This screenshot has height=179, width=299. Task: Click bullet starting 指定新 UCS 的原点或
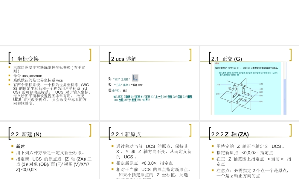pos(54,164)
